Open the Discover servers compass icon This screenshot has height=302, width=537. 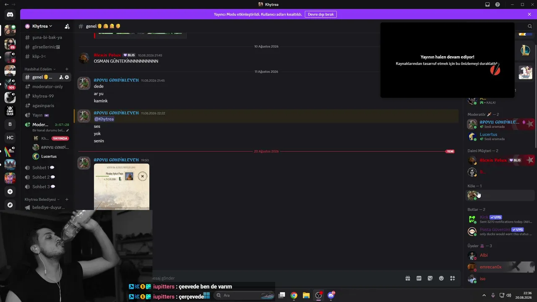coord(10,205)
